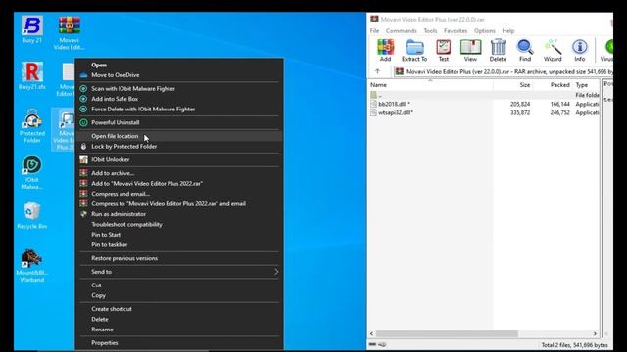Sort archive list by Name column
Image resolution: width=627 pixels, height=352 pixels.
[x=430, y=85]
